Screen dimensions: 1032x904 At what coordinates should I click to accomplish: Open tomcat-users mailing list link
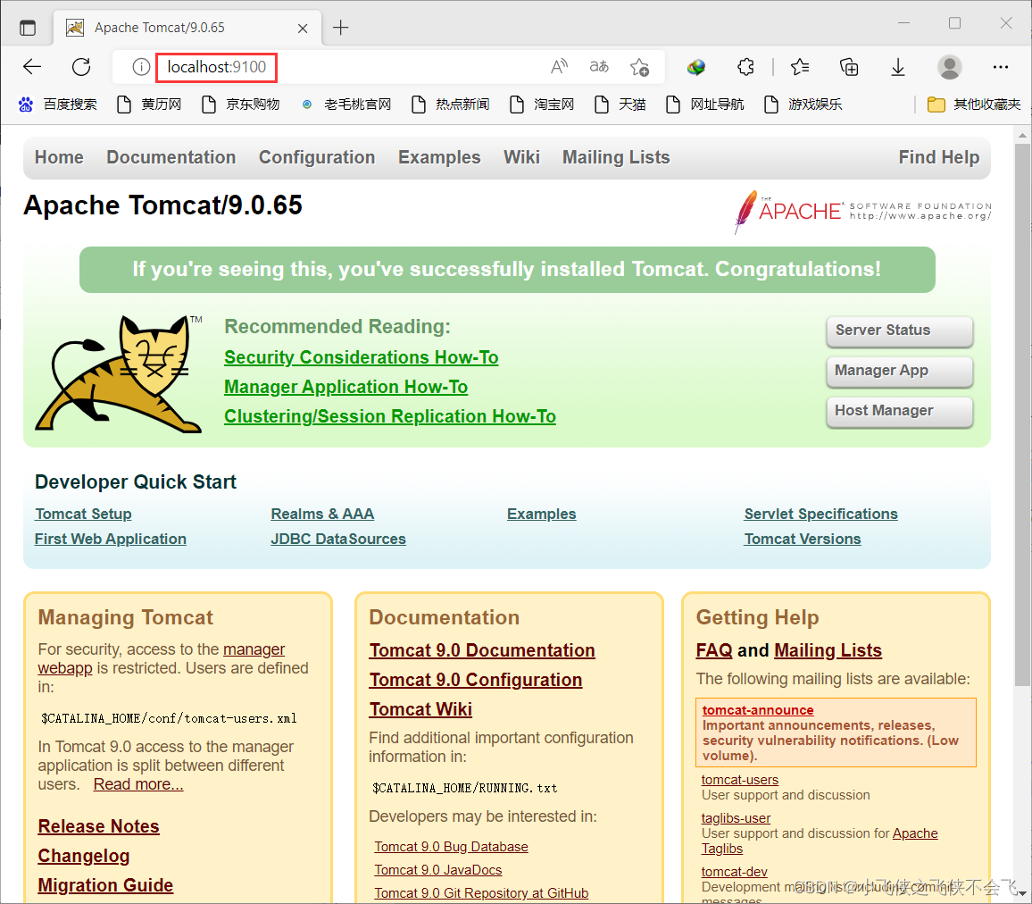pyautogui.click(x=739, y=780)
